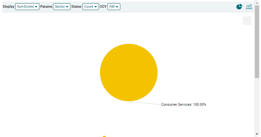Open the Count status dropdown
The width and height of the screenshot is (261, 137).
[x=91, y=7]
